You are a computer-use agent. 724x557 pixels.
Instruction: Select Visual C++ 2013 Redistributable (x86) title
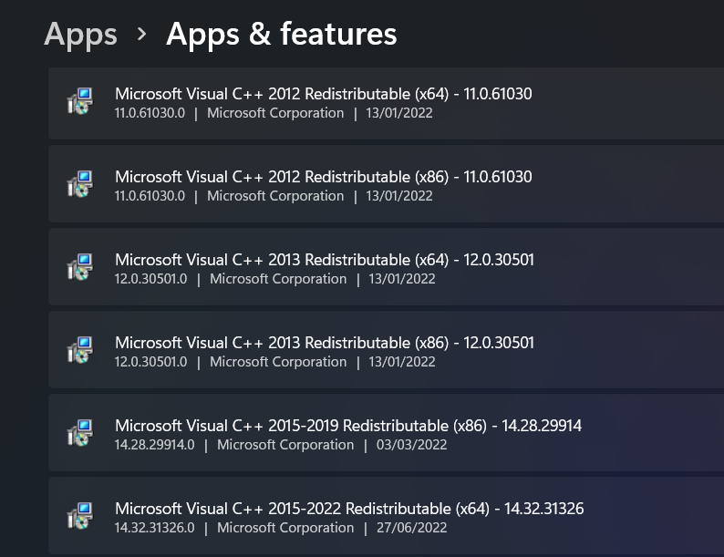tap(325, 343)
